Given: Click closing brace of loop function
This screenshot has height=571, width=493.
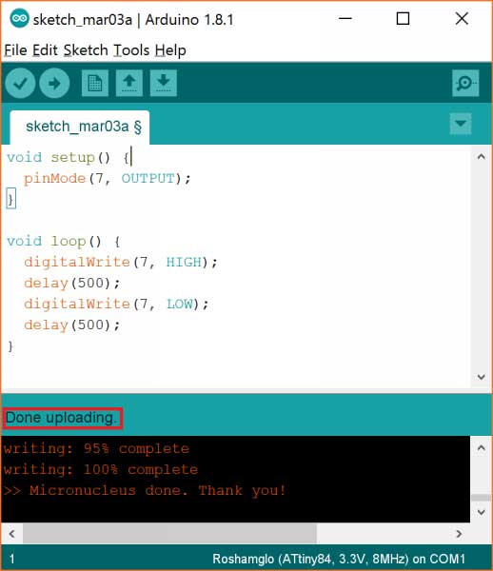Looking at the screenshot, I should point(10,346).
